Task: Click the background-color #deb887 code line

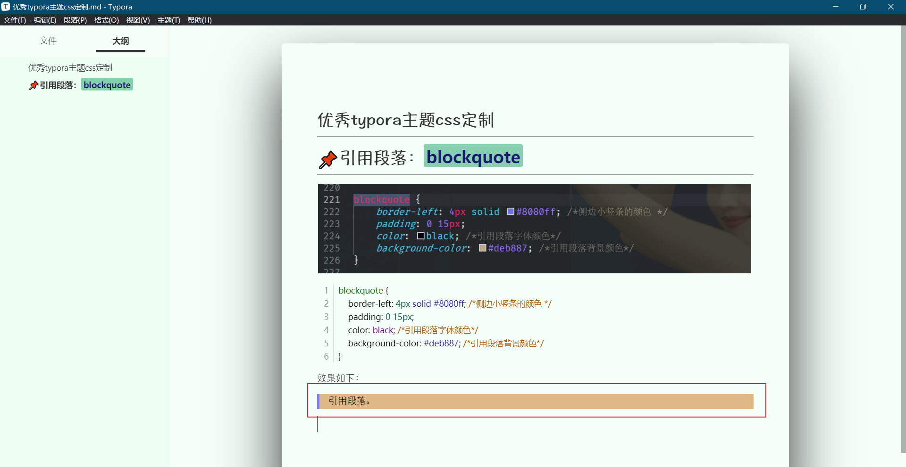Action: [446, 343]
